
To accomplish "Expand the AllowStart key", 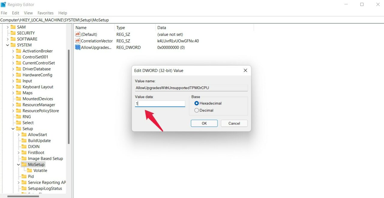I will 19,134.
